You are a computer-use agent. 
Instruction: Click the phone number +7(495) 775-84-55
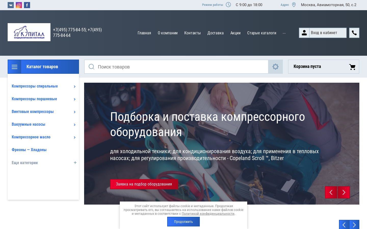click(70, 30)
